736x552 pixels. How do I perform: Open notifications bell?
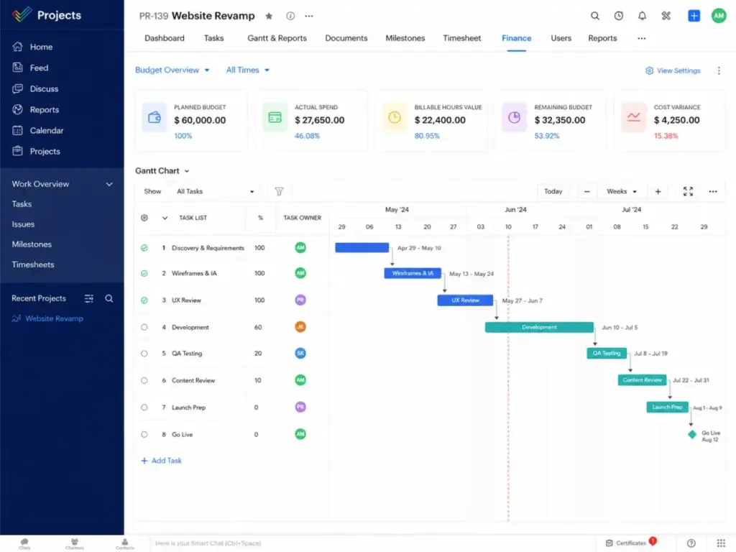pyautogui.click(x=642, y=16)
